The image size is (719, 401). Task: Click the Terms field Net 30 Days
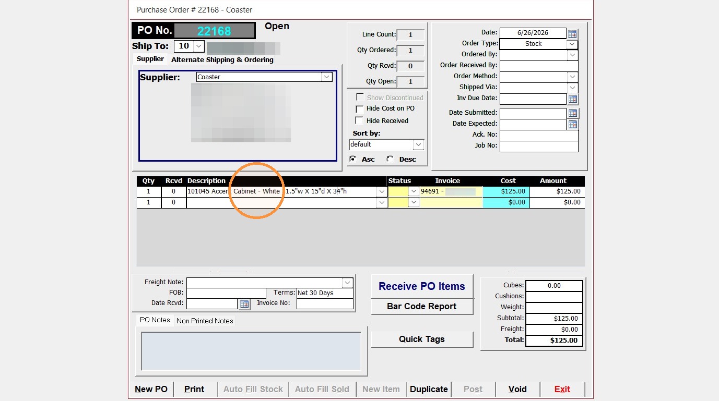325,293
